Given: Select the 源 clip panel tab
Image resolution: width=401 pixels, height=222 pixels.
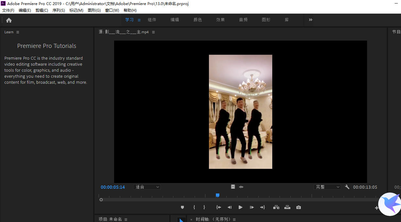Looking at the screenshot, I should (x=124, y=32).
